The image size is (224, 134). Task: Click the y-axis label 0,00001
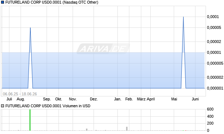point(214,53)
